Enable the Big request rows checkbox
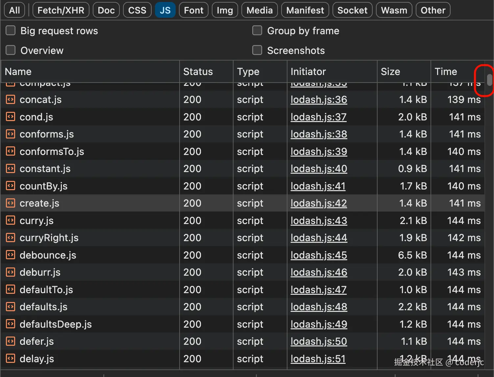This screenshot has height=377, width=494. click(x=11, y=31)
